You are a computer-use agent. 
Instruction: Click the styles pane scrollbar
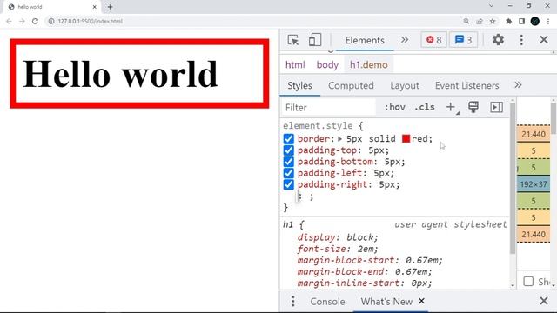[513, 177]
